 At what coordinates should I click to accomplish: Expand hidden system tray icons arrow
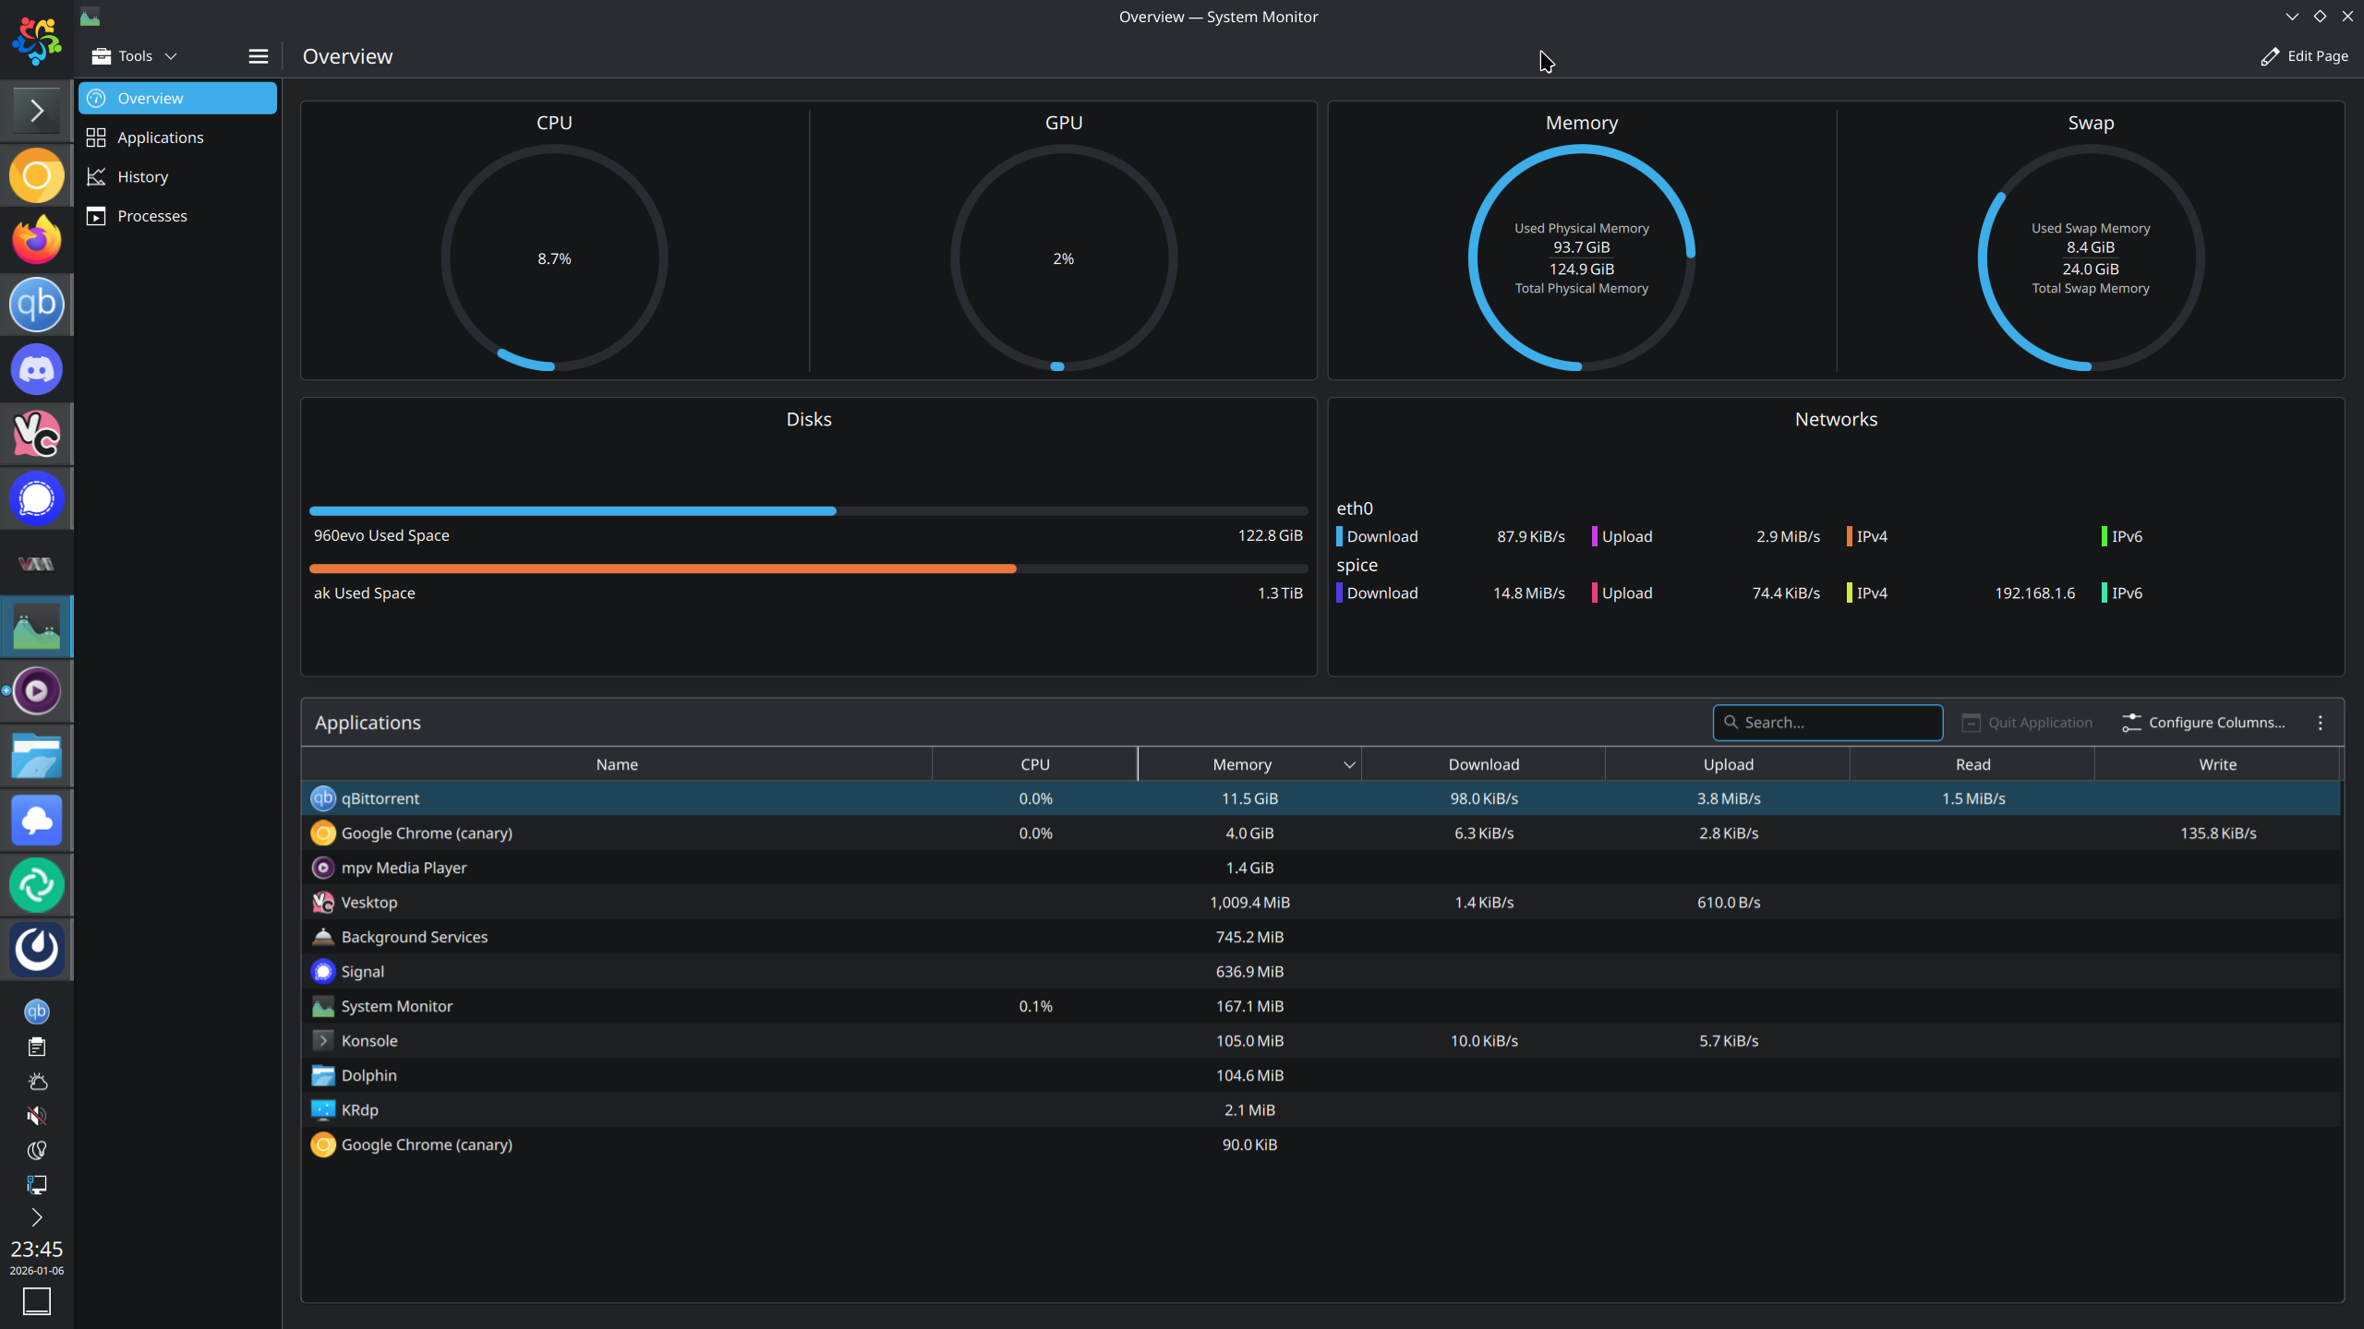coord(37,1217)
